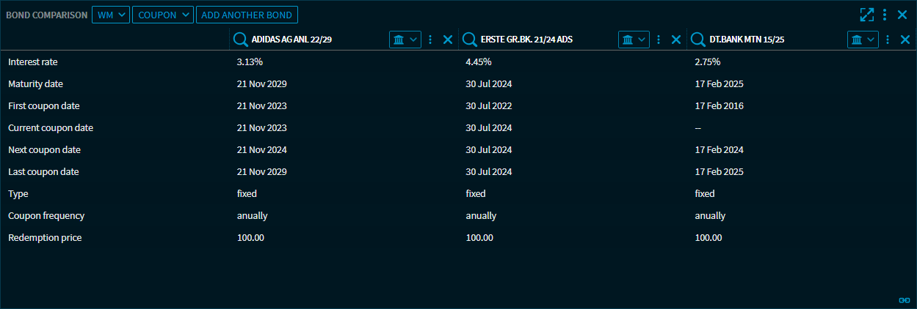Click the search icon beside DT.BANK MTN 15/25
The image size is (917, 309).
coord(698,40)
